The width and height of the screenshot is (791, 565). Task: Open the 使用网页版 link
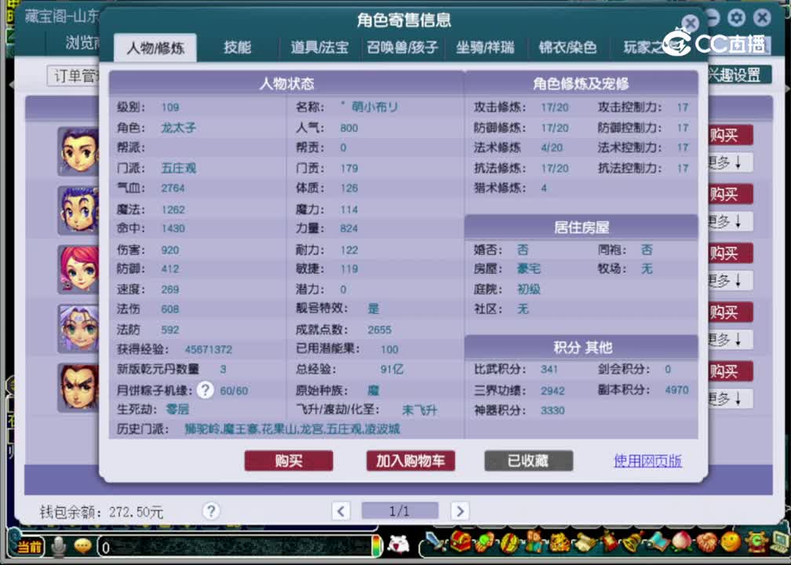645,461
